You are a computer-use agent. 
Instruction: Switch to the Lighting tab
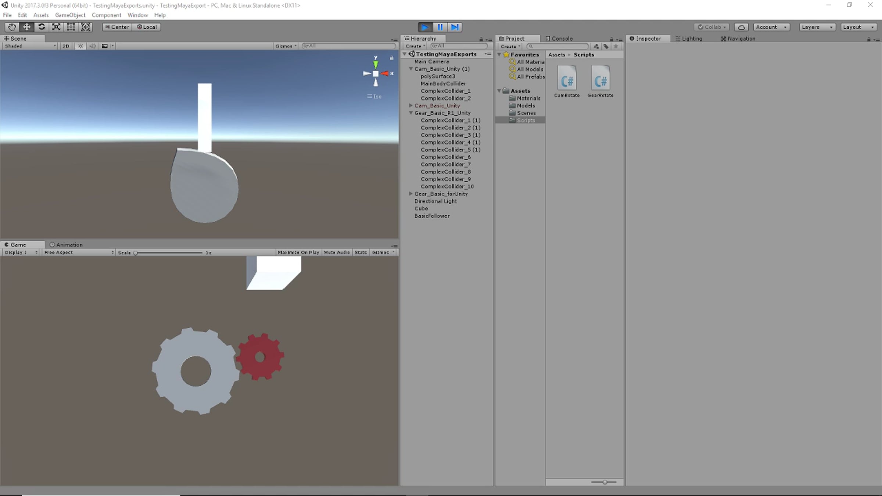click(x=689, y=39)
